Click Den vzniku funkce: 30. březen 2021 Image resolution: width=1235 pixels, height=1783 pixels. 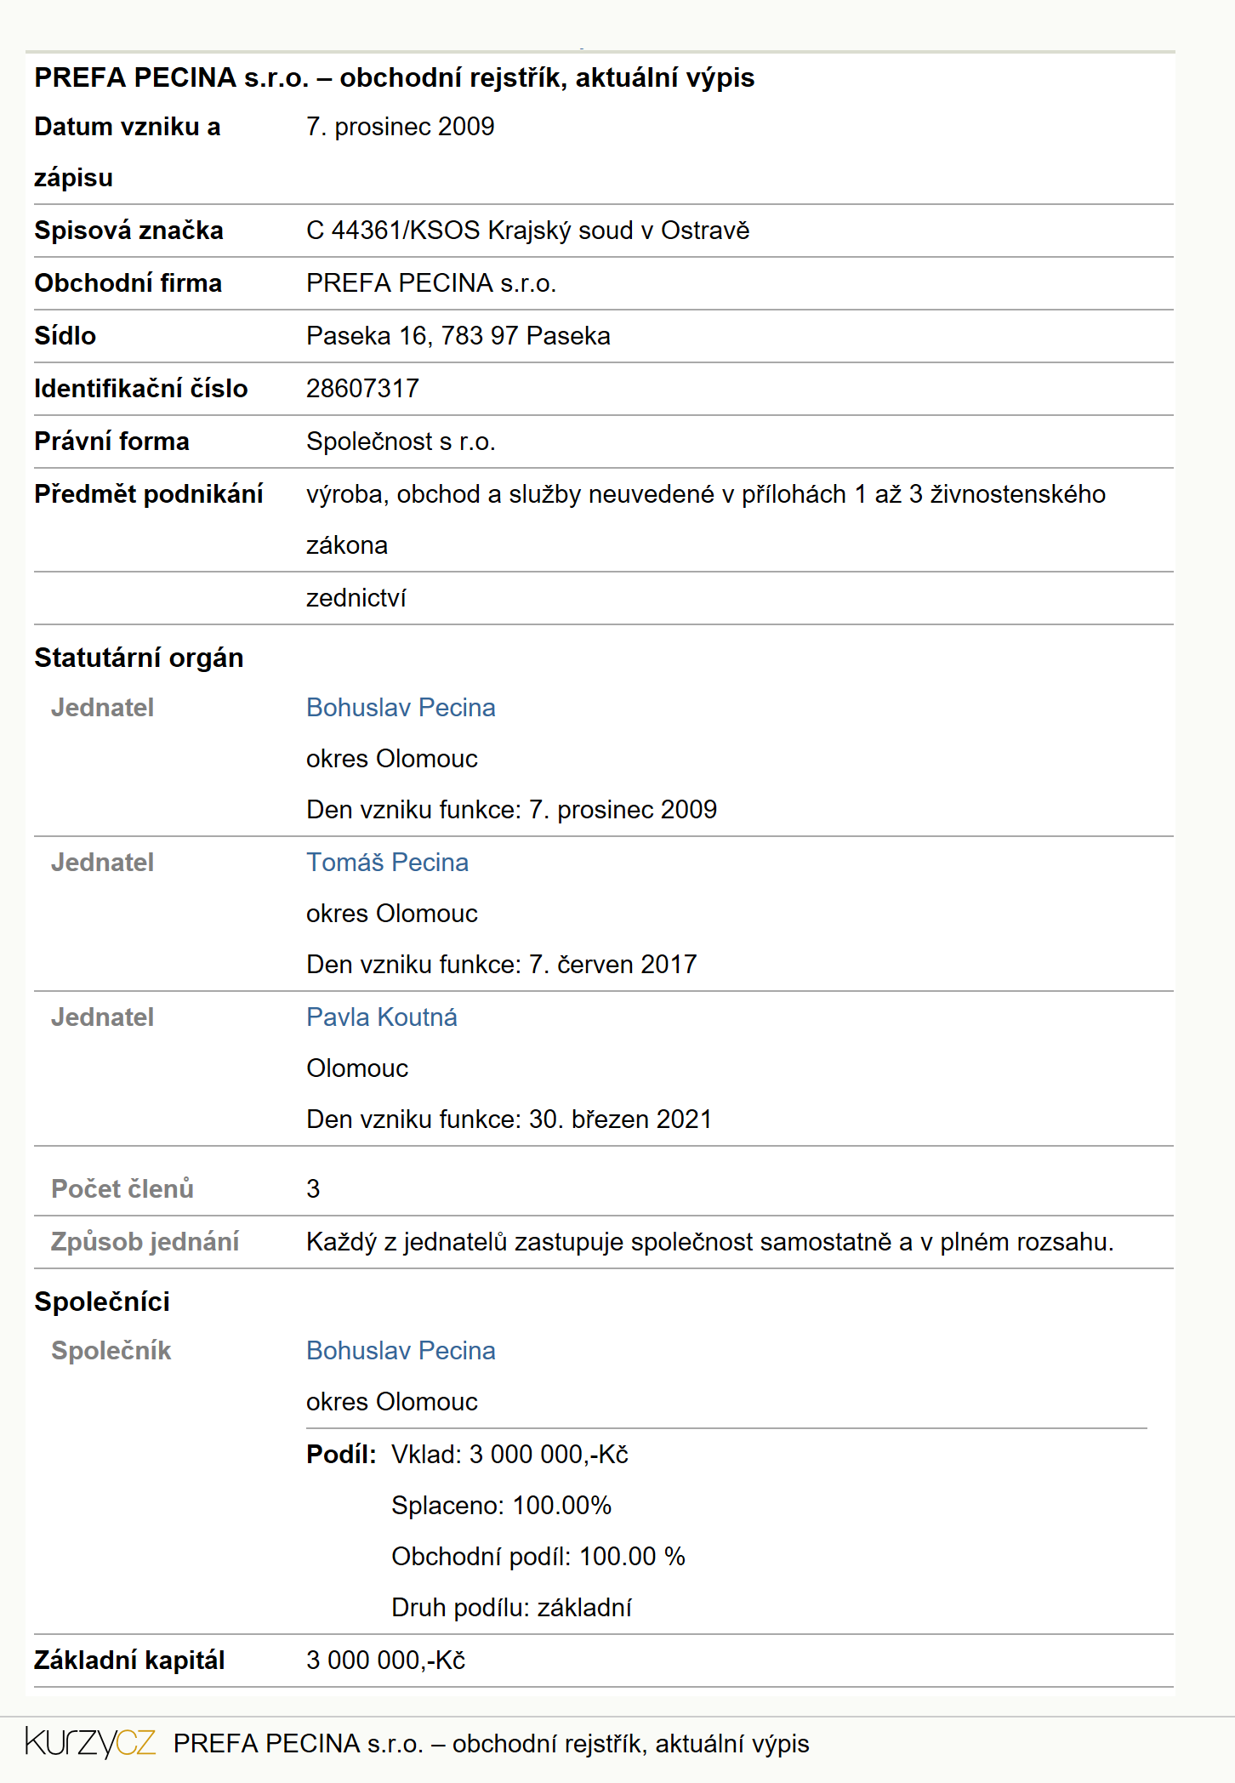(509, 1119)
